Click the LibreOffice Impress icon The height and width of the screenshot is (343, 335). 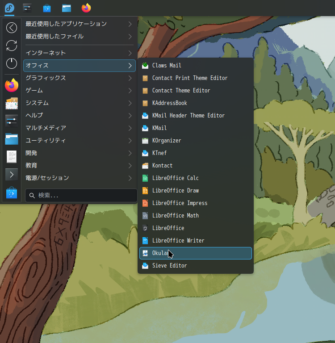(145, 203)
